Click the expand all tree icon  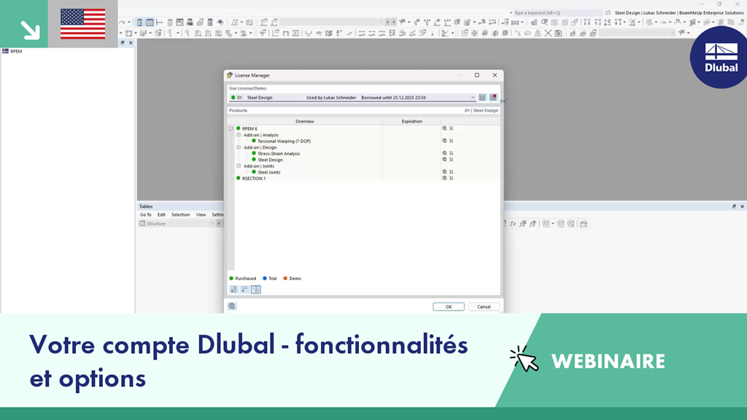[234, 289]
